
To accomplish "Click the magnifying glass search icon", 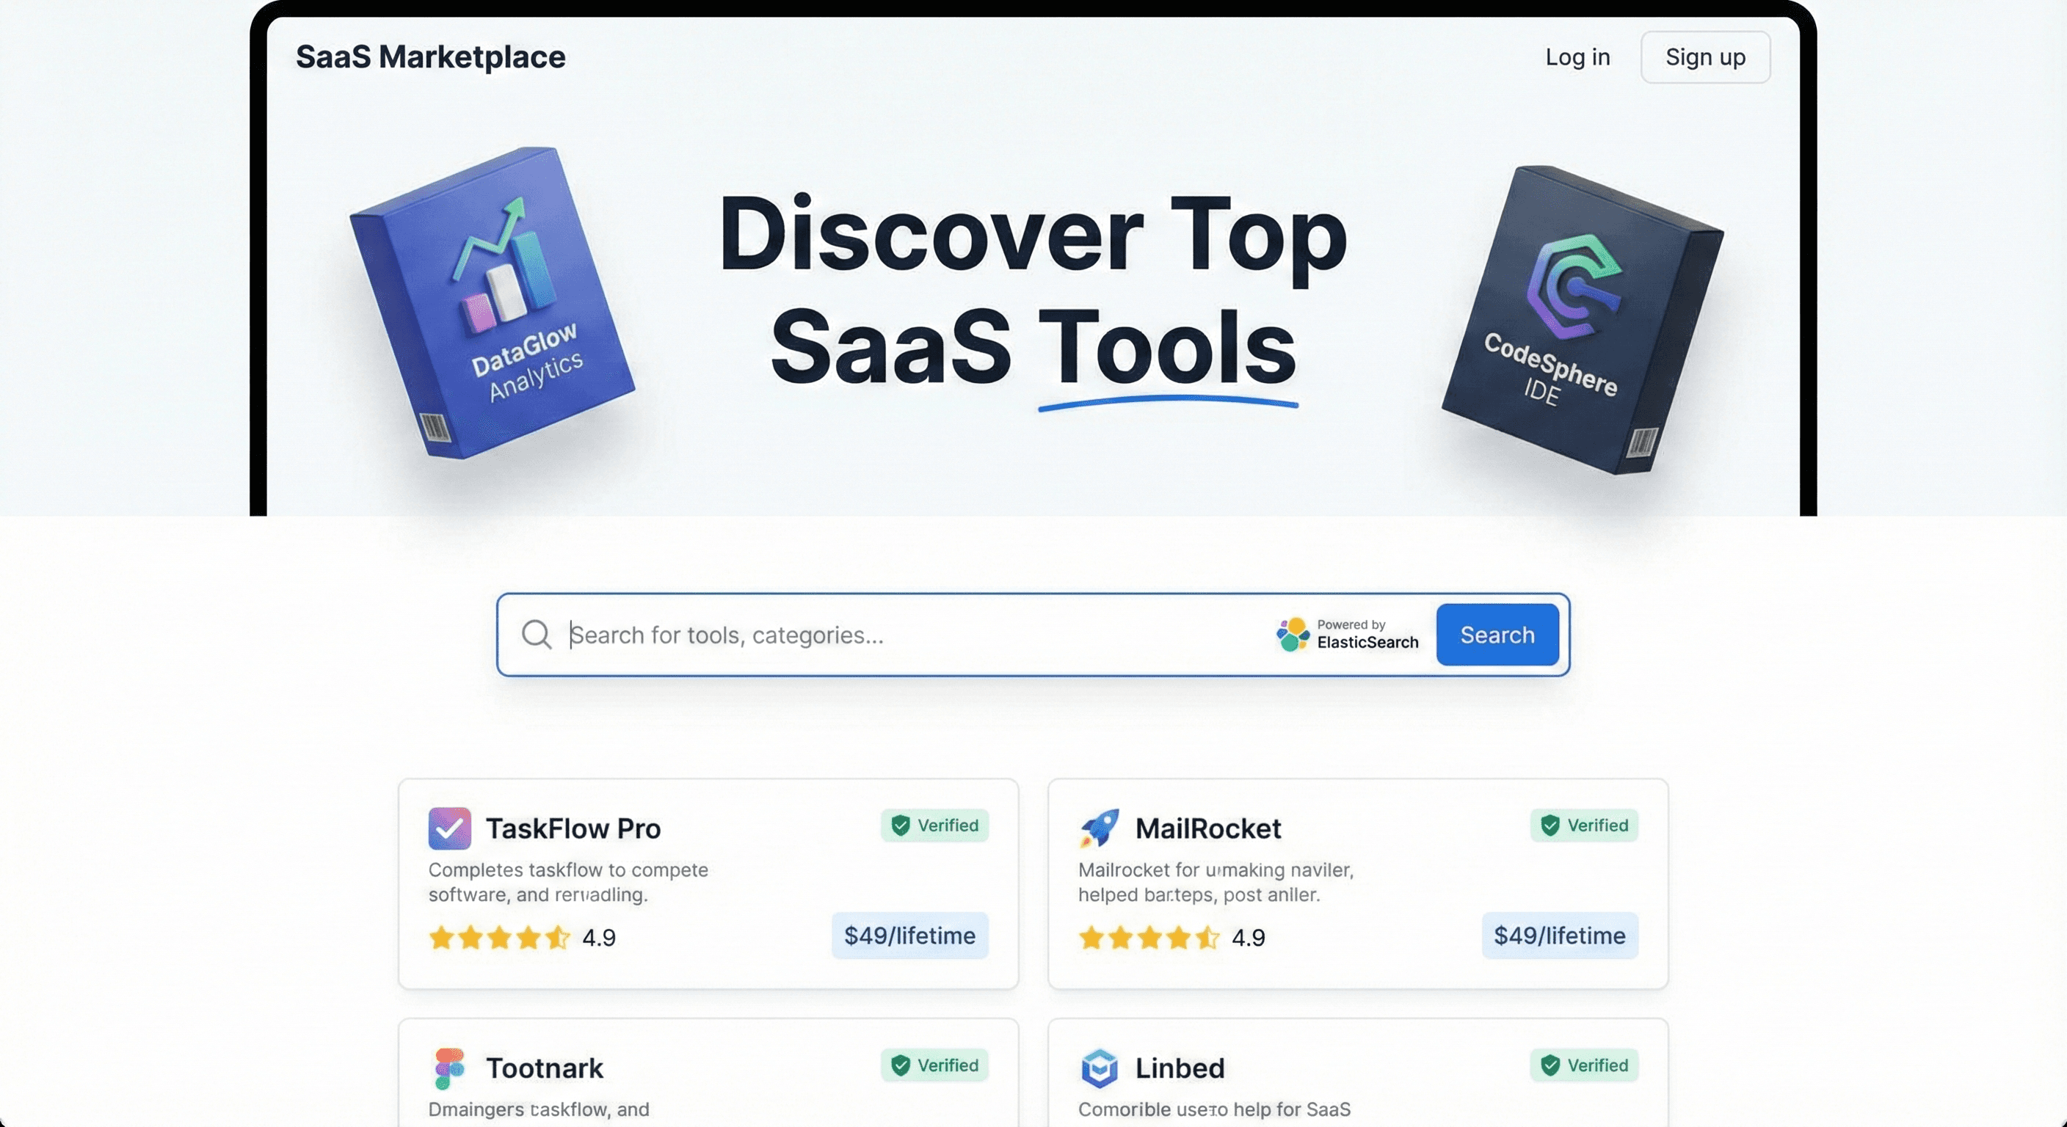I will (536, 635).
